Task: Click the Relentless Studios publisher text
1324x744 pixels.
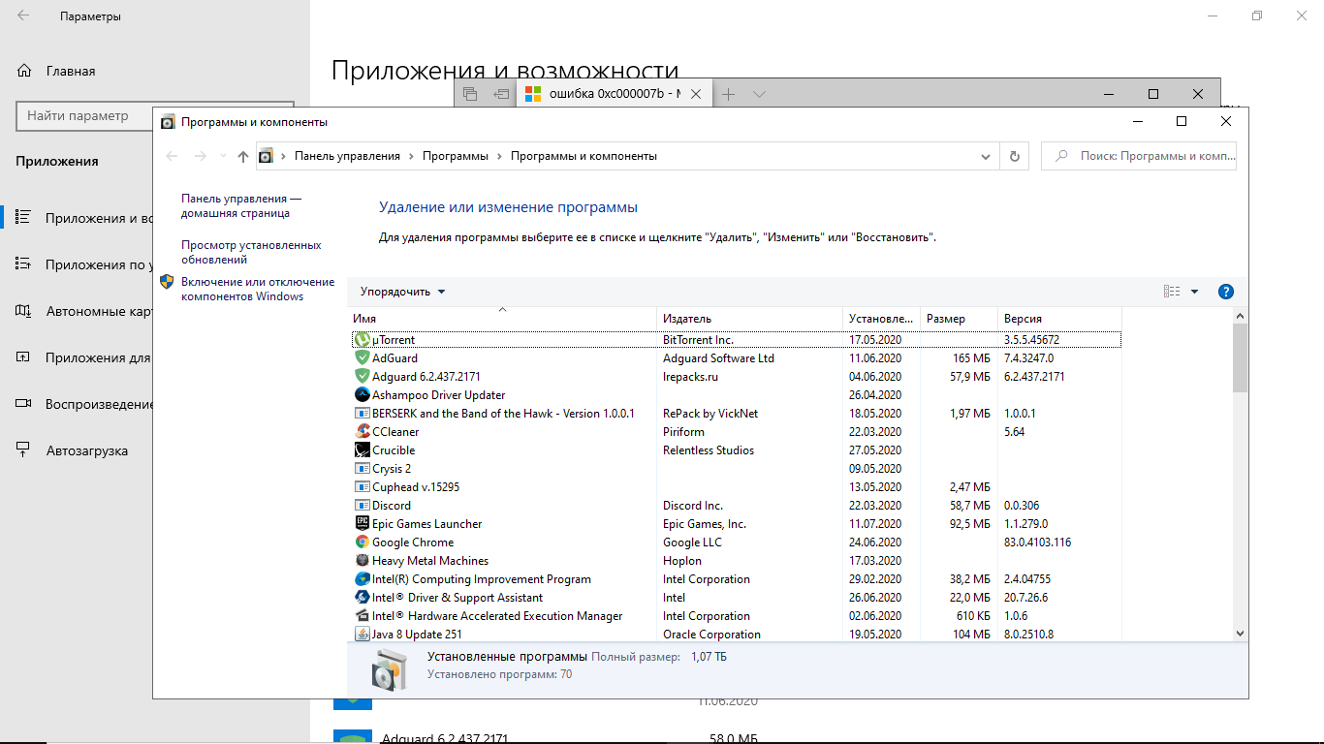Action: (x=709, y=450)
